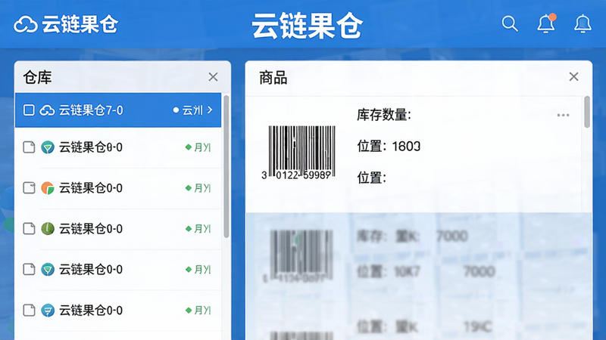Image resolution: width=606 pixels, height=340 pixels.
Task: Click green status in the orange pie row
Action: [198, 188]
